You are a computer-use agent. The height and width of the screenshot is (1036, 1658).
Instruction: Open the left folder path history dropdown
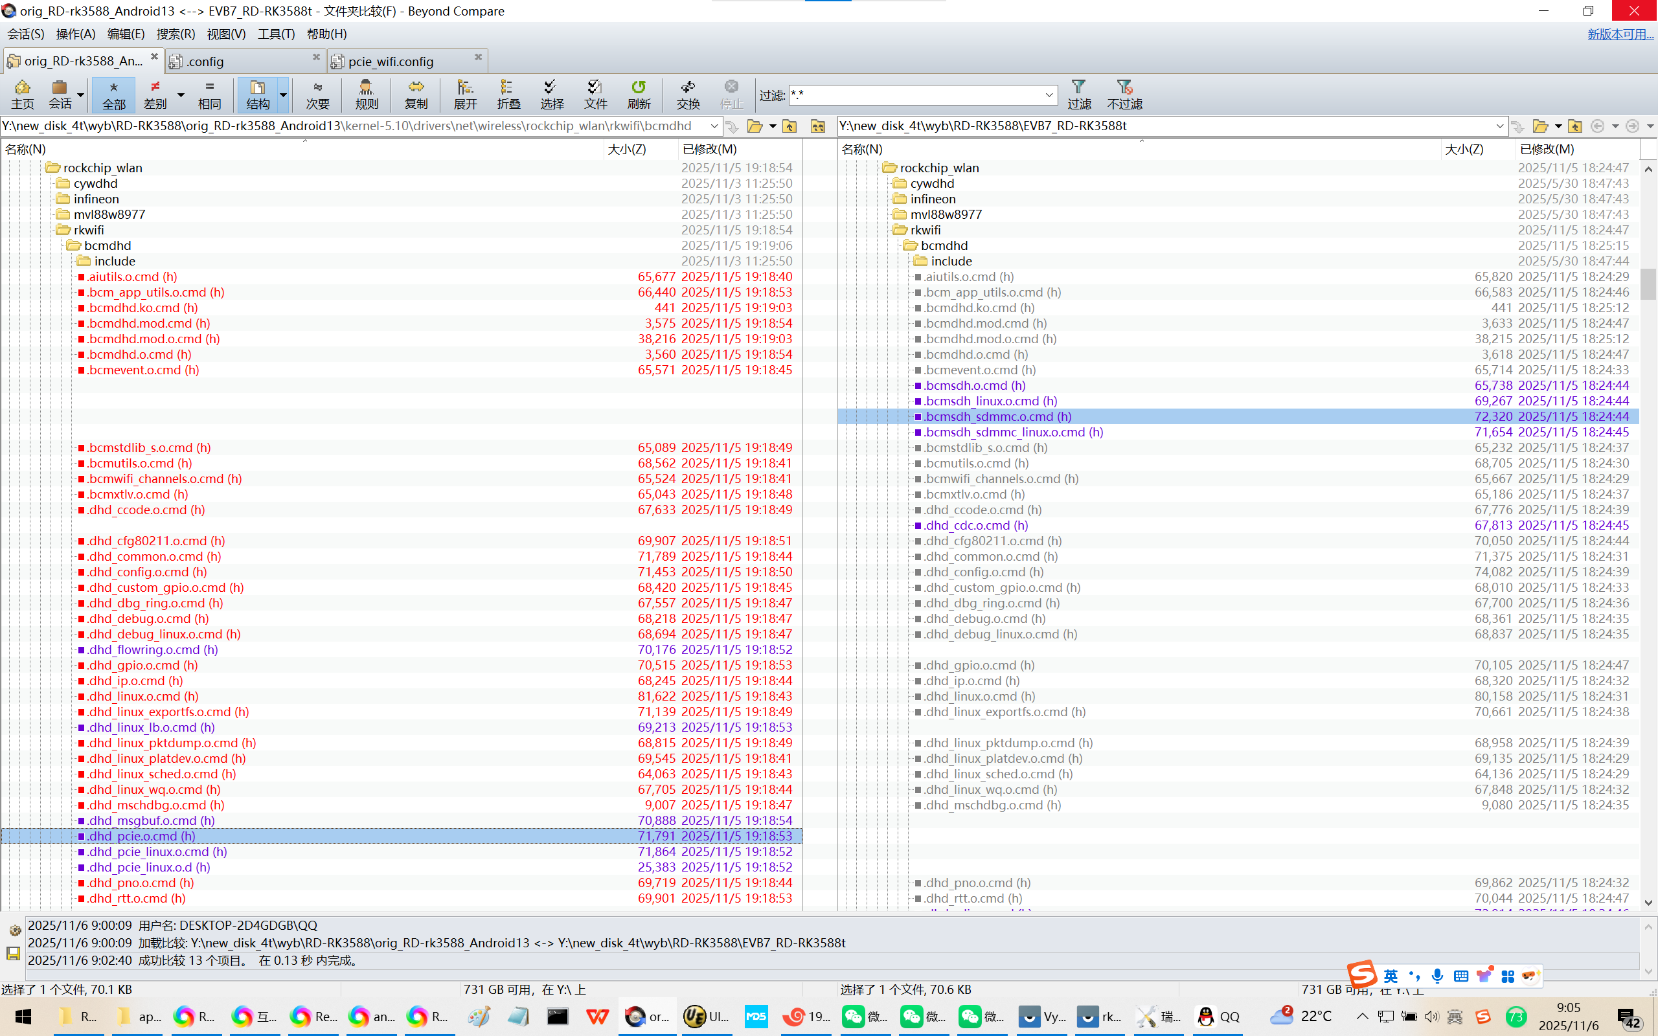(714, 126)
